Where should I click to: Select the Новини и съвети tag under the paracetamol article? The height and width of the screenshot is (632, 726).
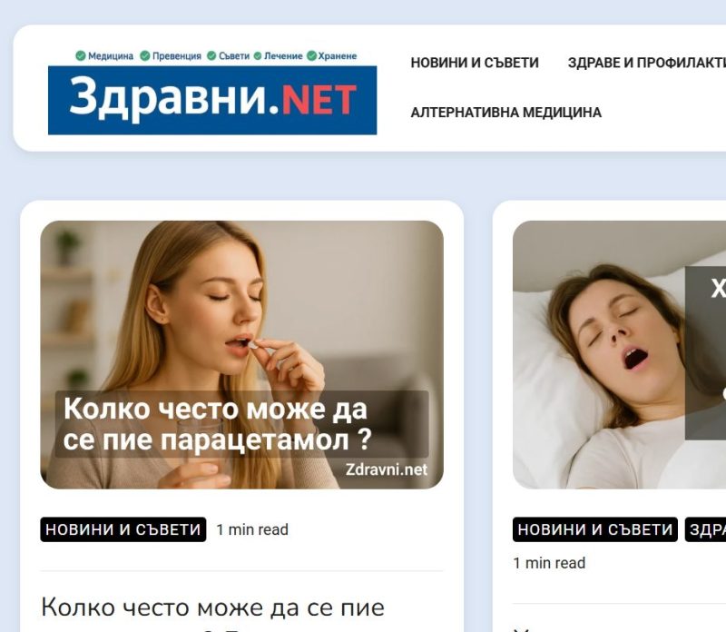pos(123,529)
